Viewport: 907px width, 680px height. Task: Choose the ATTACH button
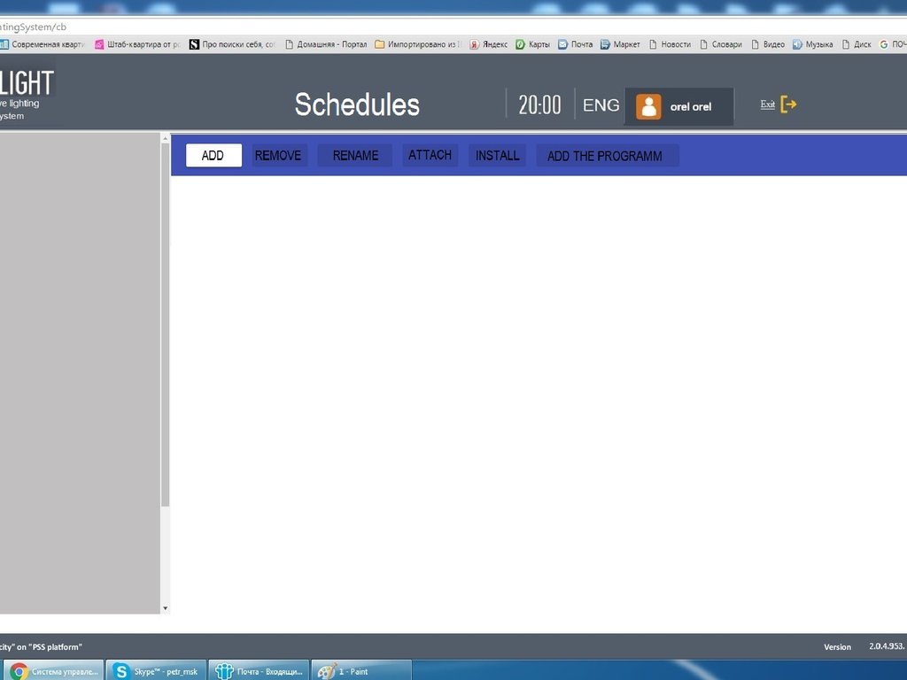pyautogui.click(x=430, y=155)
